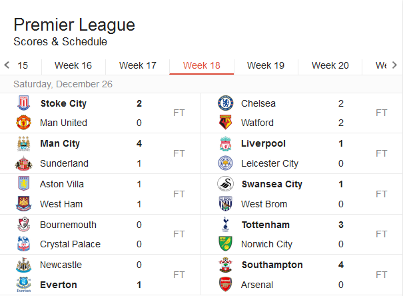Screen dimensions: 403x296
Task: Switch to the Week 17 tab
Action: pos(138,65)
